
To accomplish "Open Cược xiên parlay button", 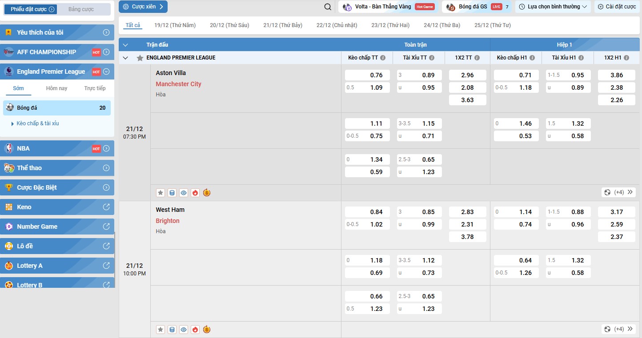I will pyautogui.click(x=143, y=7).
